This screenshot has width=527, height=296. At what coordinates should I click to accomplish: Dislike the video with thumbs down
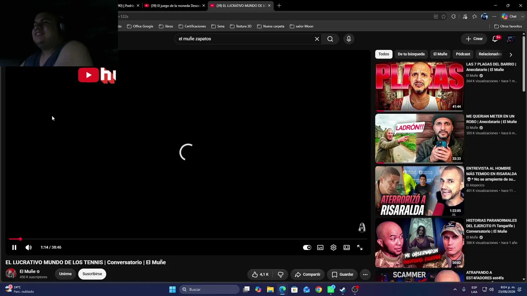pyautogui.click(x=281, y=275)
